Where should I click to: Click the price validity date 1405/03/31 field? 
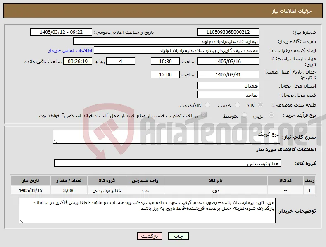[228, 74]
